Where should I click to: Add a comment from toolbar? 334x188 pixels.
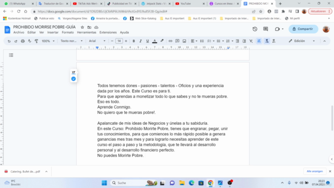(177, 41)
